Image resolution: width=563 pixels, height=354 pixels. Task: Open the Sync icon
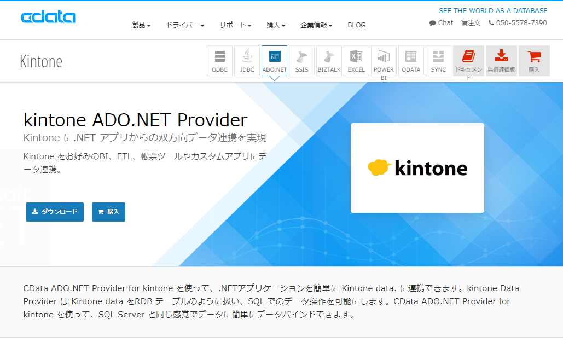tap(438, 61)
